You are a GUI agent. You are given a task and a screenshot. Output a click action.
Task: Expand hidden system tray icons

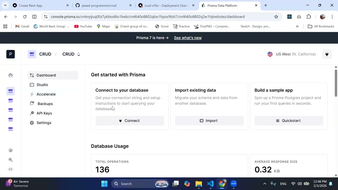[265, 184]
